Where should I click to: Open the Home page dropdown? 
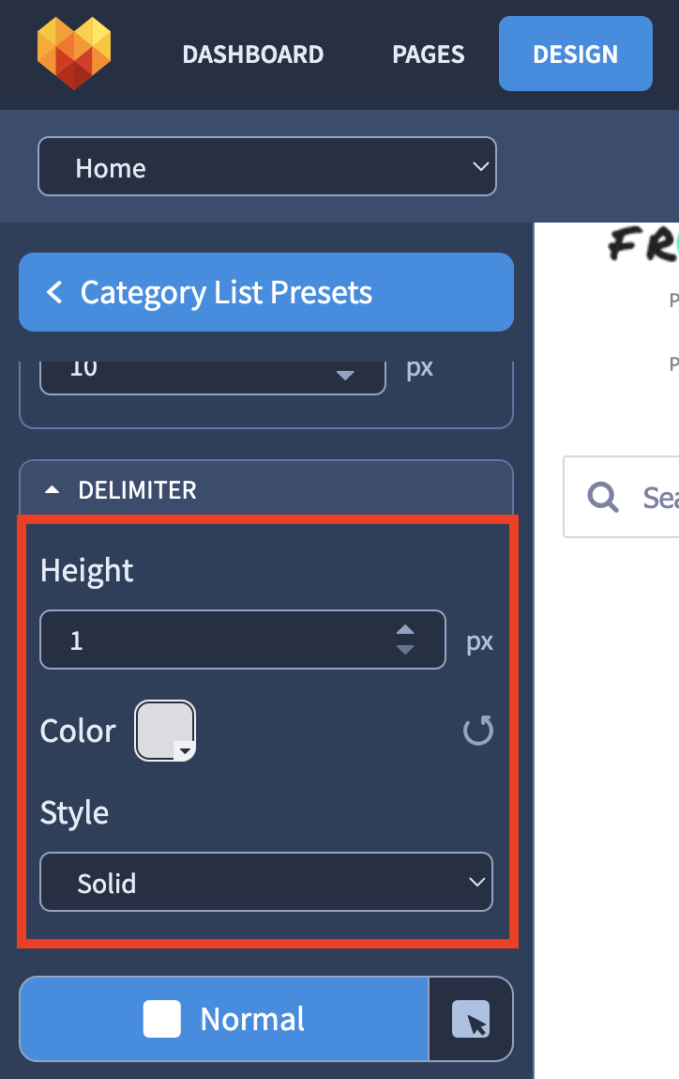pos(267,166)
